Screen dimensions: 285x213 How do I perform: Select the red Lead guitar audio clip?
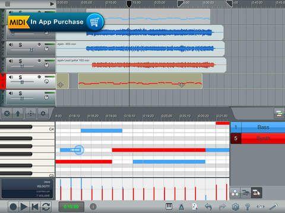[141, 65]
